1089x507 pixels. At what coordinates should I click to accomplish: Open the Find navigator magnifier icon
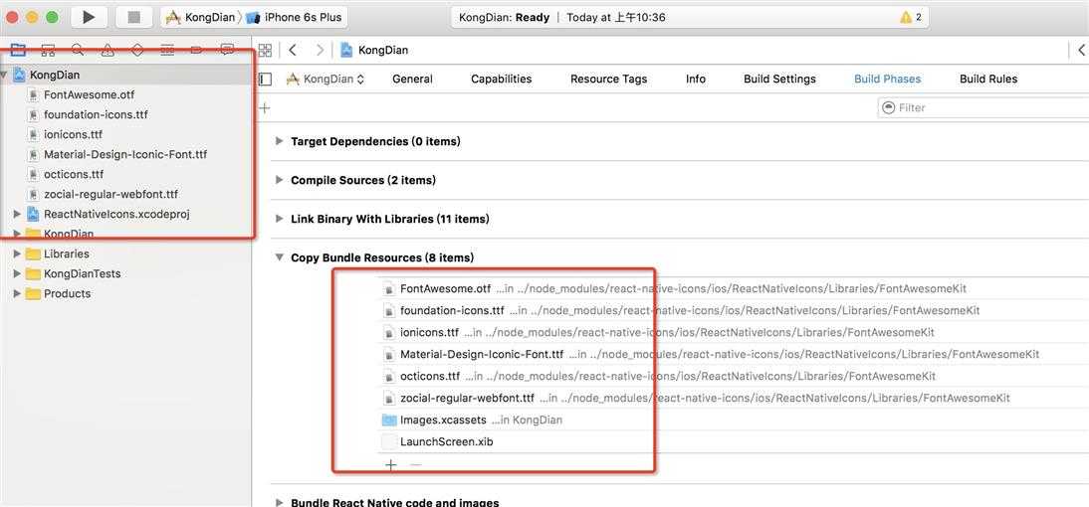click(x=78, y=50)
